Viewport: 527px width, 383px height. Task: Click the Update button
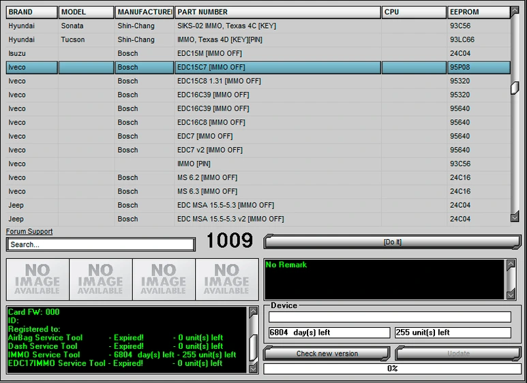coord(458,354)
